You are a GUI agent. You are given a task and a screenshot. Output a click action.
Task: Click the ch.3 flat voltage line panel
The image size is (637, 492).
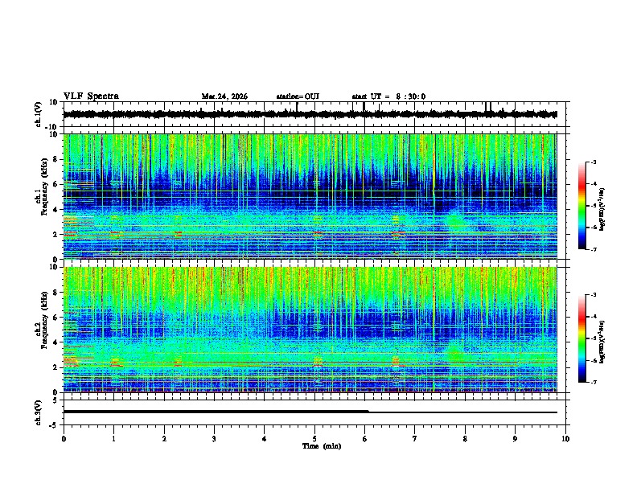[316, 412]
